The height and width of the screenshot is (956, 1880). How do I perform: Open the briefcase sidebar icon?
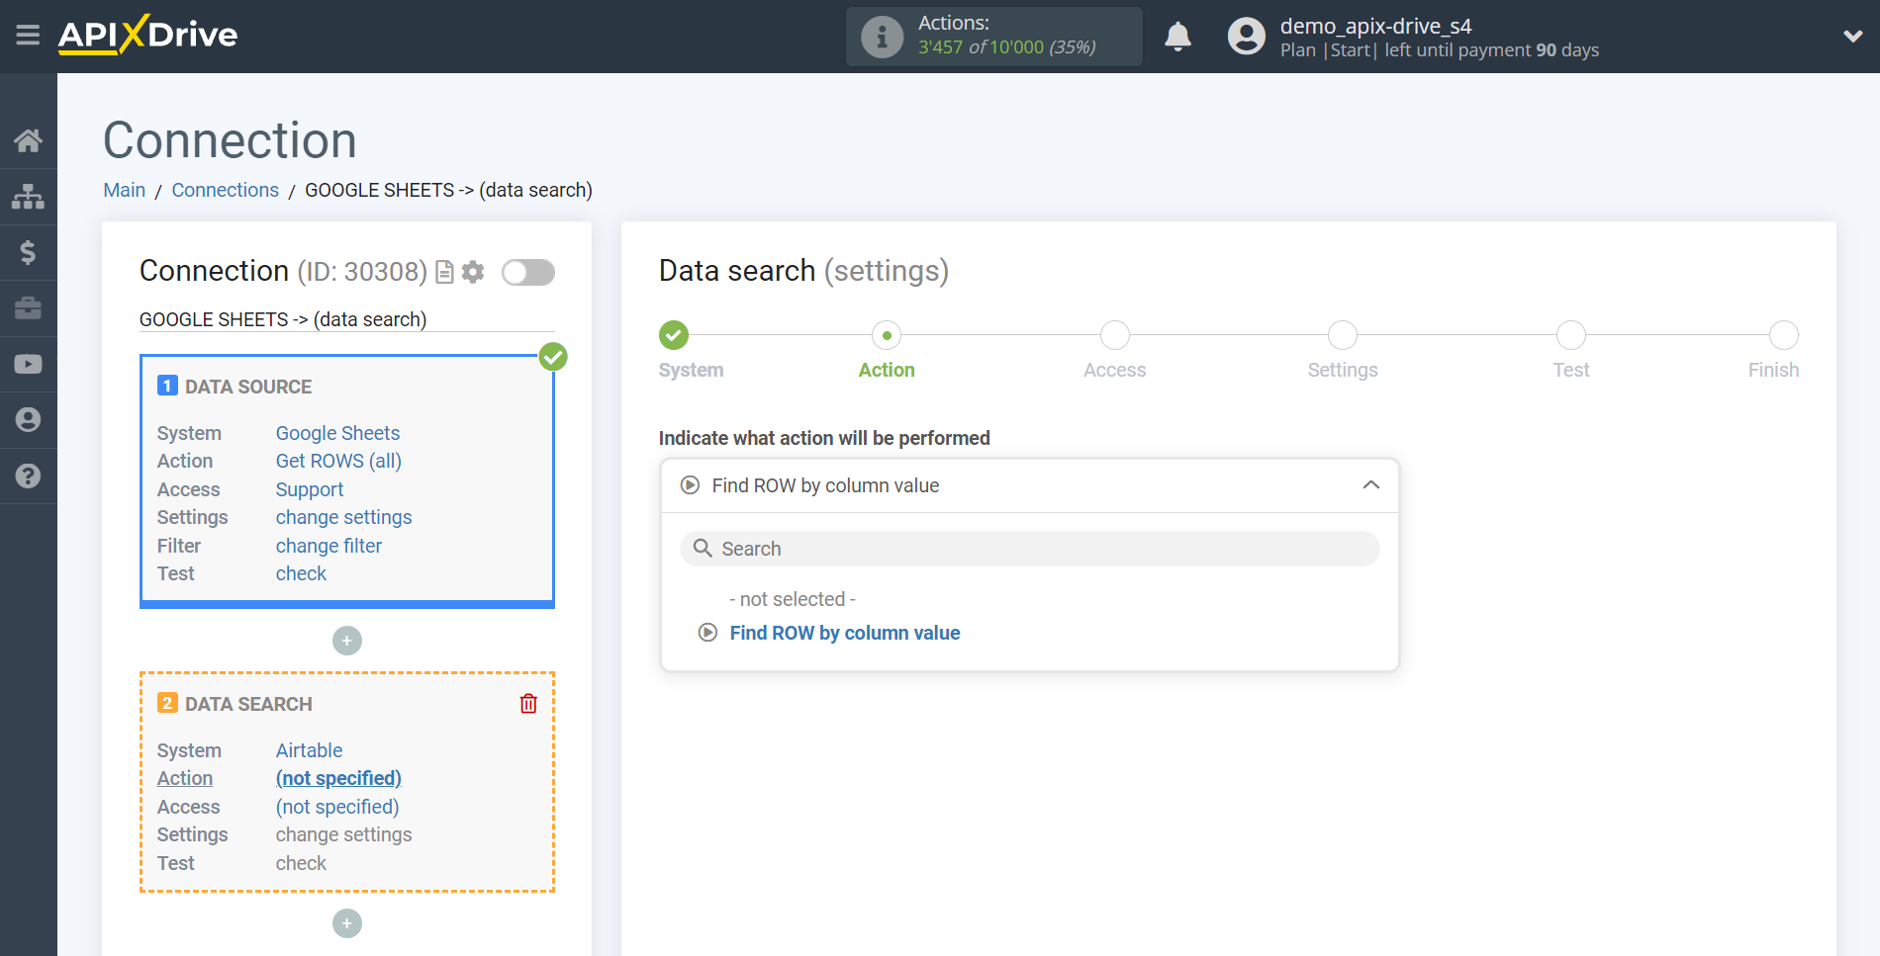(28, 308)
